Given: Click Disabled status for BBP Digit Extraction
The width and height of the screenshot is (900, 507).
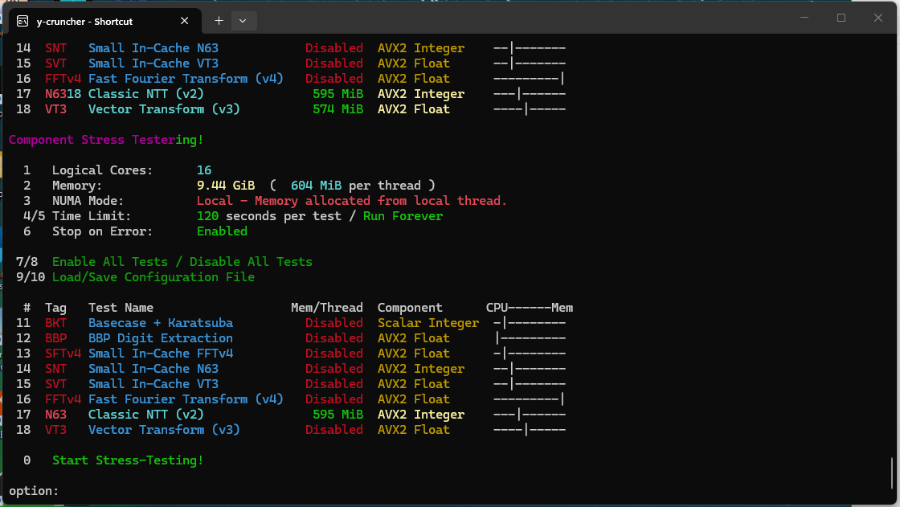Looking at the screenshot, I should point(334,338).
